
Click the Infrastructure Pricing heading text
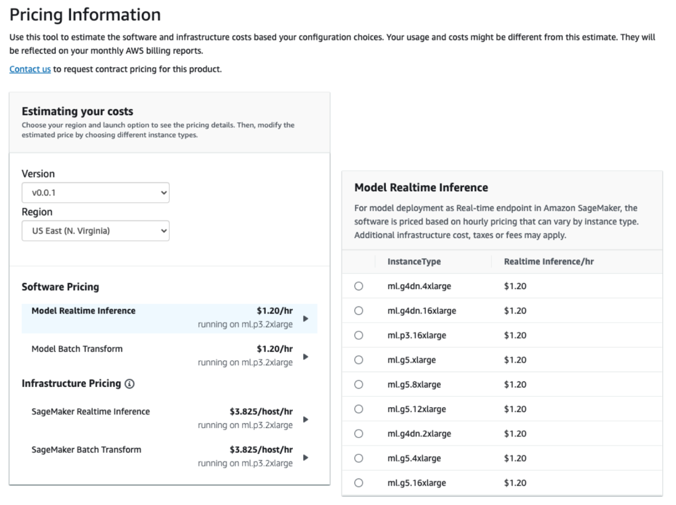coord(71,383)
